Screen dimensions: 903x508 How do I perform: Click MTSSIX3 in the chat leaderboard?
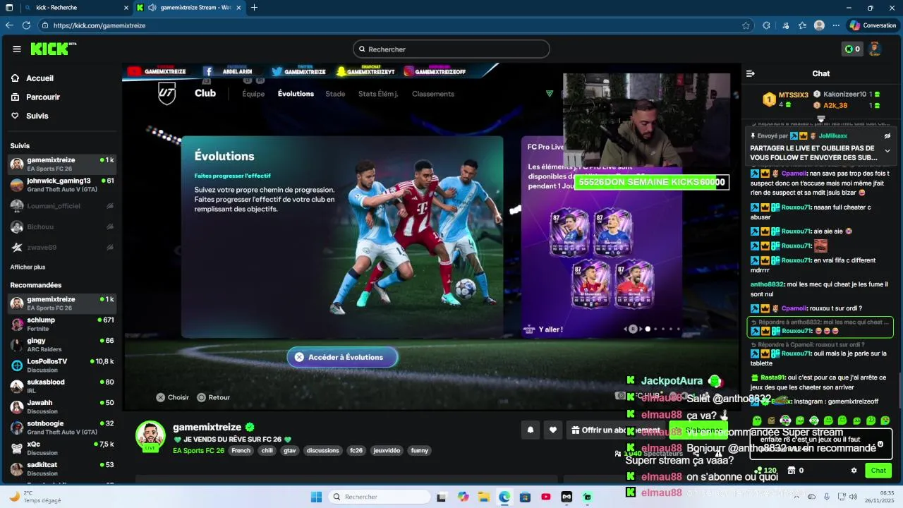(794, 95)
